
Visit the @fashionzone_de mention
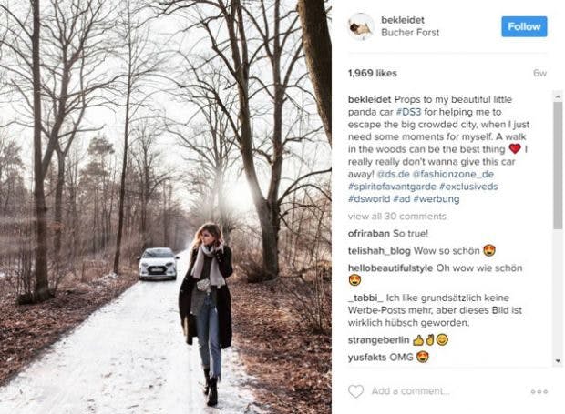pyautogui.click(x=453, y=174)
